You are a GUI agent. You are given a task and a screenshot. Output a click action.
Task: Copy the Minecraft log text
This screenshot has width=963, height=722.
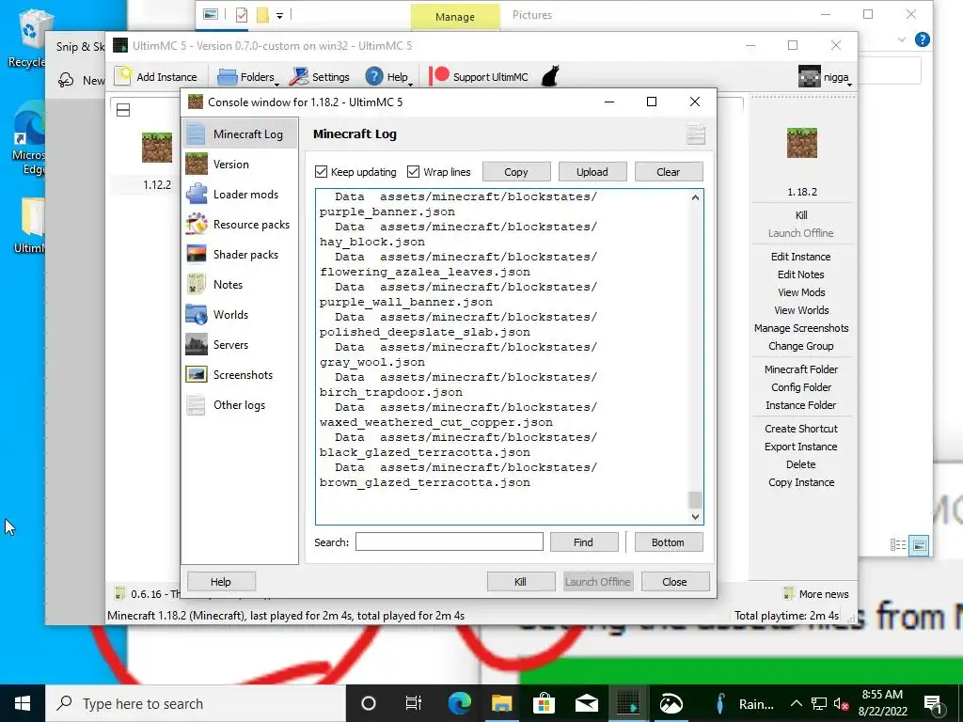tap(516, 172)
